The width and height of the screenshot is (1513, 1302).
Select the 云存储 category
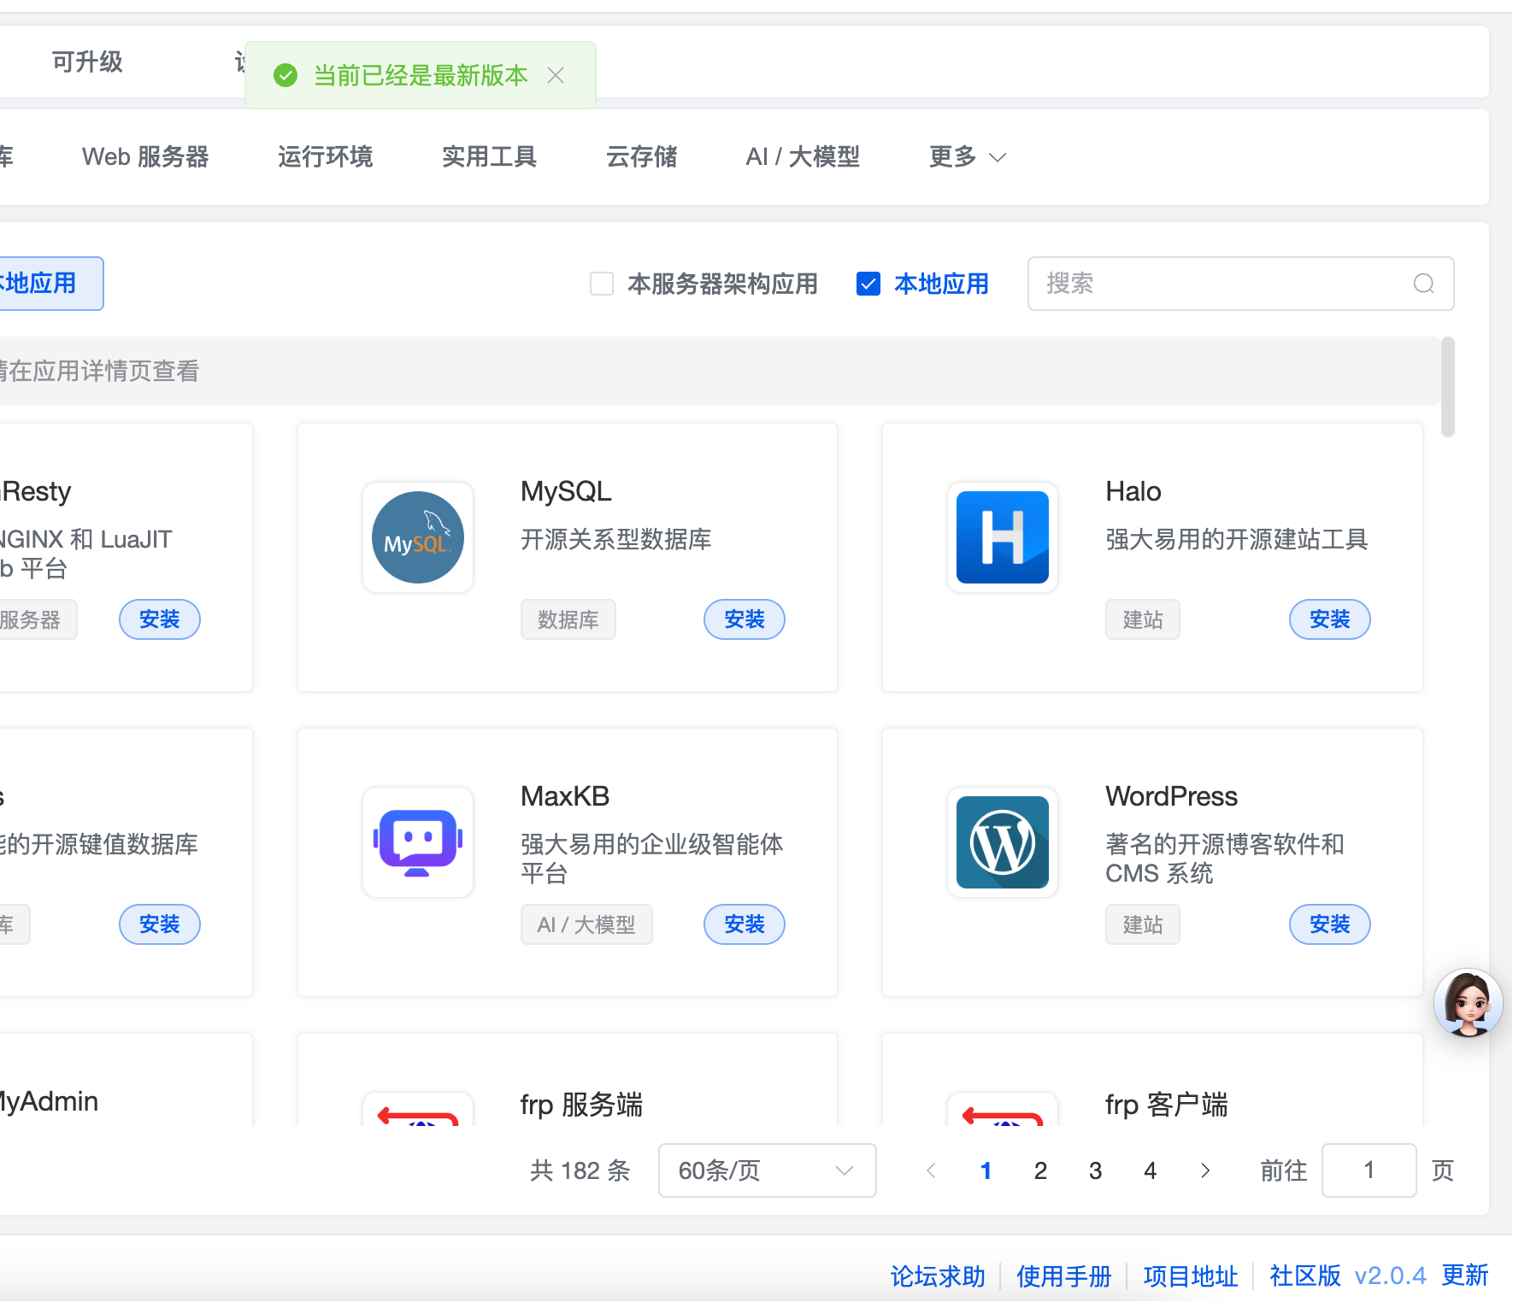click(x=641, y=157)
